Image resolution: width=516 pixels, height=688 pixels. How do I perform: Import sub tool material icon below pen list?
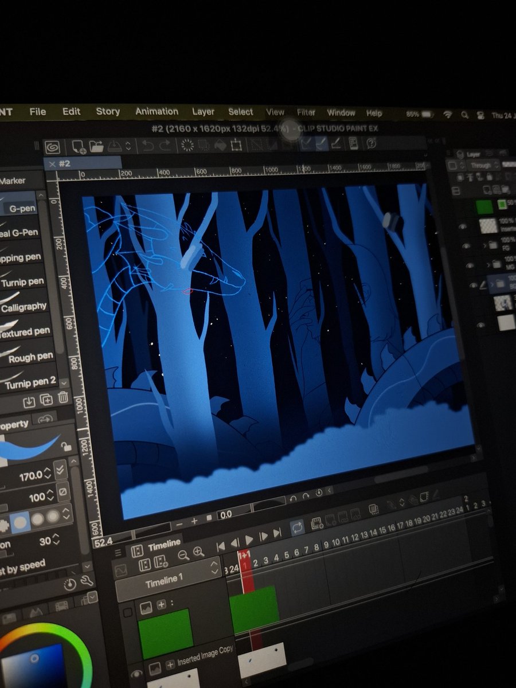pyautogui.click(x=28, y=402)
